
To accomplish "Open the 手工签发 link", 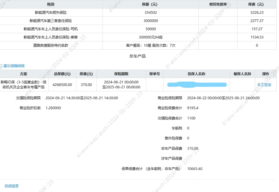I will pos(265,85).
